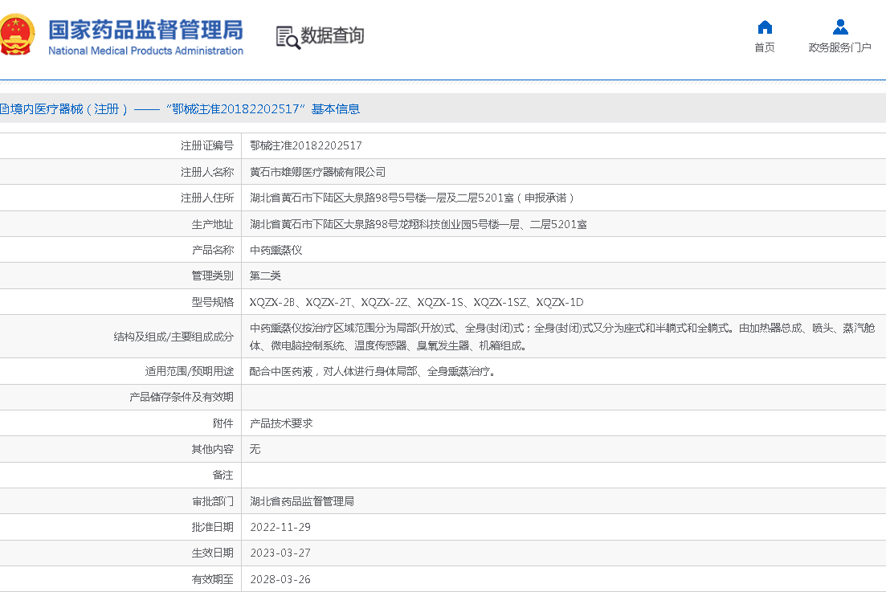Click the 政务服务门户 person icon
This screenshot has height=592, width=886.
[839, 27]
